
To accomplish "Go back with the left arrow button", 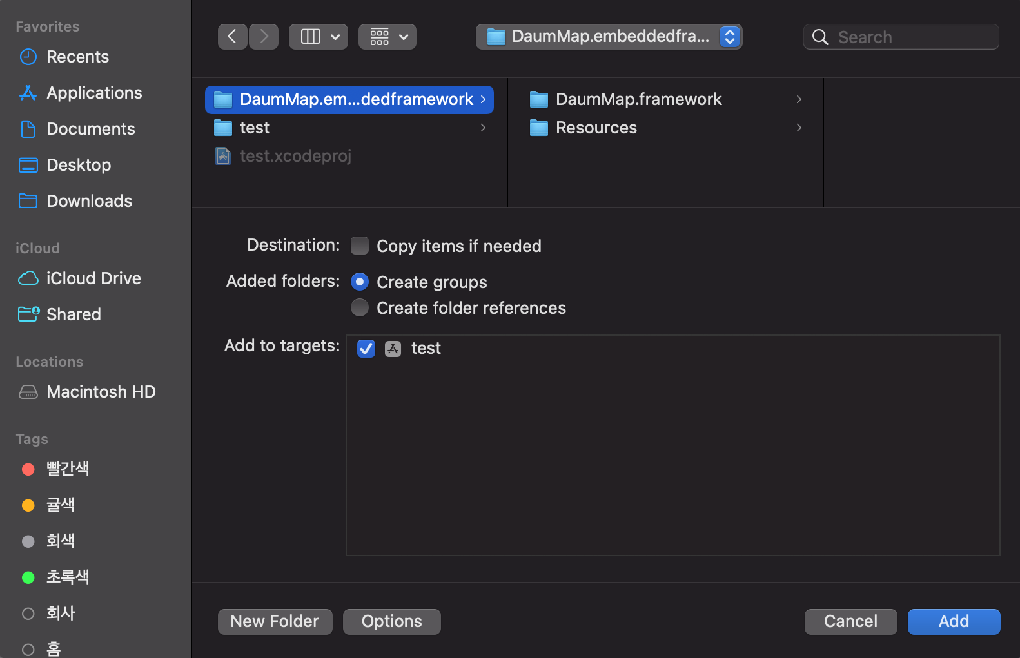I will click(232, 37).
